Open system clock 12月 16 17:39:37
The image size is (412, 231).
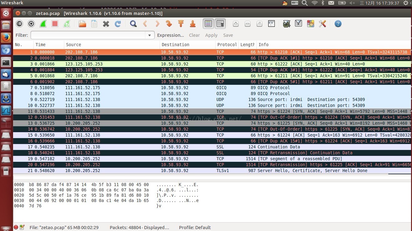tap(379, 3)
